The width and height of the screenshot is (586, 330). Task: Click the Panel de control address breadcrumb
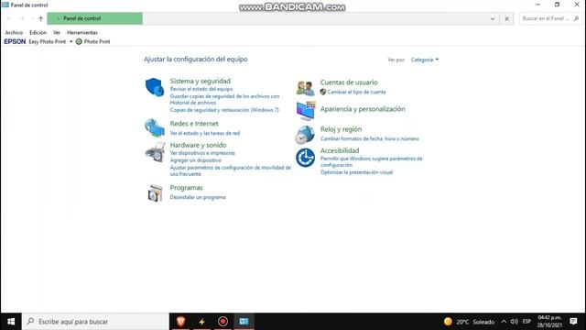click(x=81, y=18)
